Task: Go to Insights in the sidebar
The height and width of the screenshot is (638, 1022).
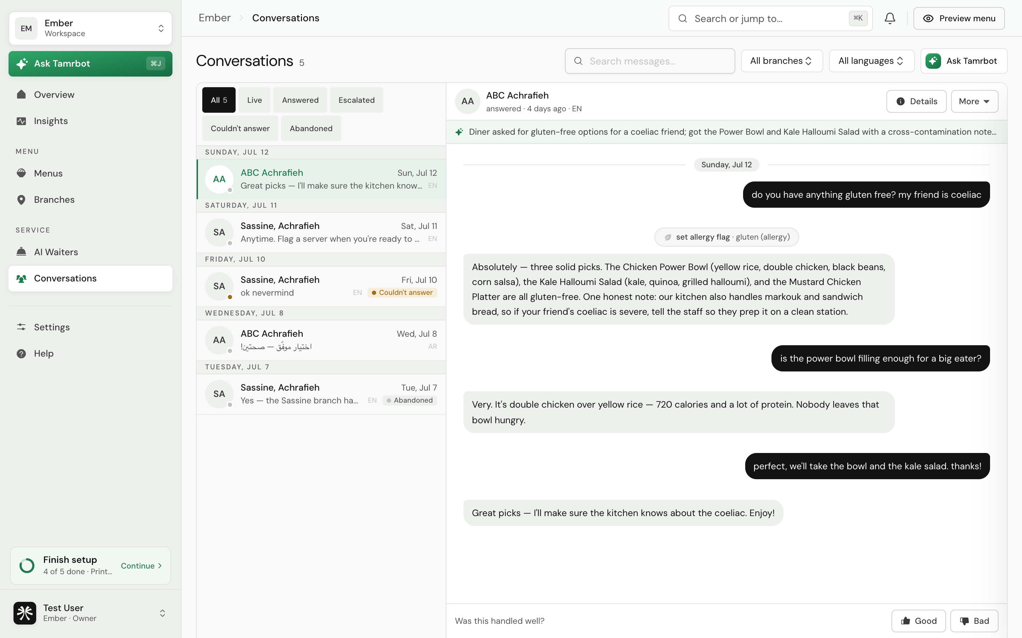Action: pyautogui.click(x=90, y=121)
